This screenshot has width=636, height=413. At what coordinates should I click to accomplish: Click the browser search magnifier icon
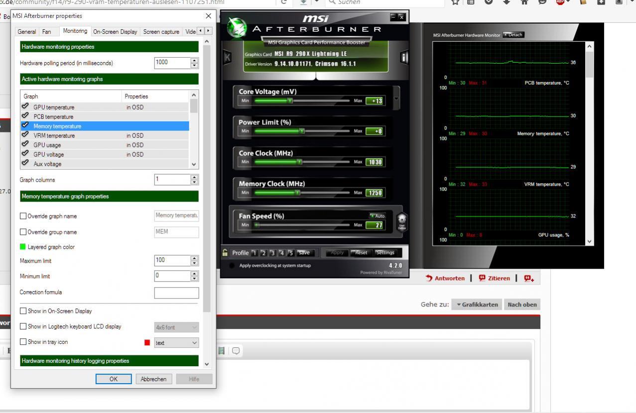coord(332,2)
